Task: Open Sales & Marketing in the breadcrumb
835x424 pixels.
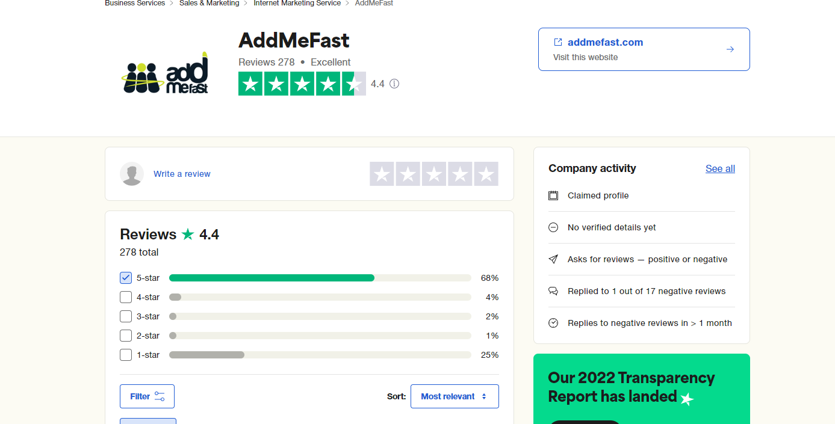Action: point(210,3)
